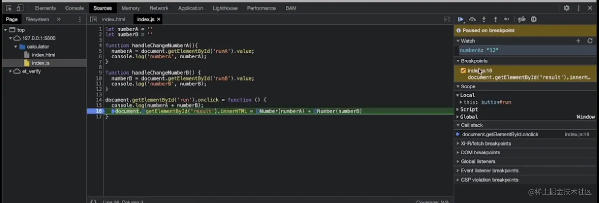Expand the this: button#run entry
Image resolution: width=599 pixels, height=203 pixels.
click(461, 102)
